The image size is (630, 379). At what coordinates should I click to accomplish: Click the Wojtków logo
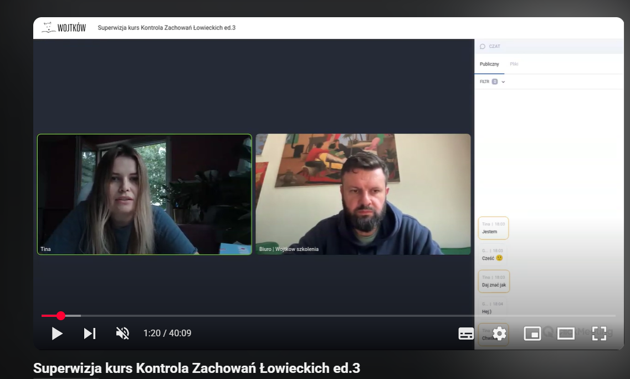(x=64, y=28)
